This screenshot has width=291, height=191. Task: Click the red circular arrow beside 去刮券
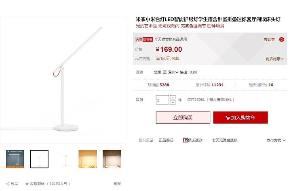tap(282, 40)
